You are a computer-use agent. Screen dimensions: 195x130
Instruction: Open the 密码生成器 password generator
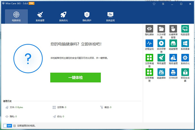click(185, 73)
